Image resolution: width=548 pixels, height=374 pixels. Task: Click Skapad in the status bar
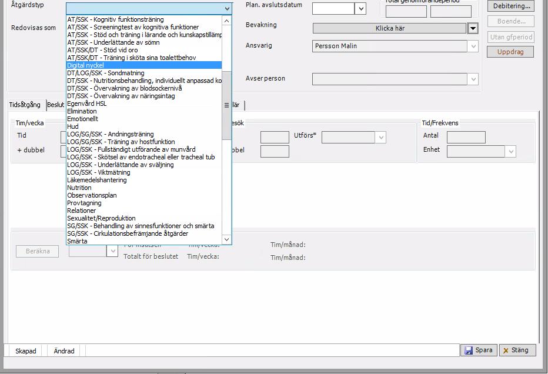pyautogui.click(x=25, y=351)
